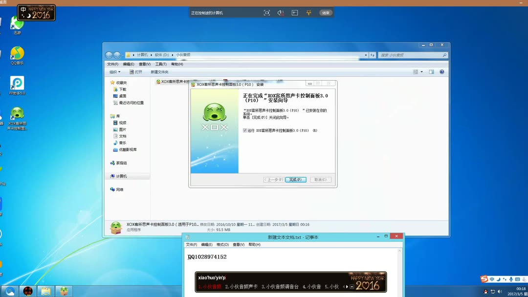This screenshot has height=297, width=528.
Task: Uncheck 运行 XOX客所思声卡控制面板3.0 option
Action: (x=244, y=130)
